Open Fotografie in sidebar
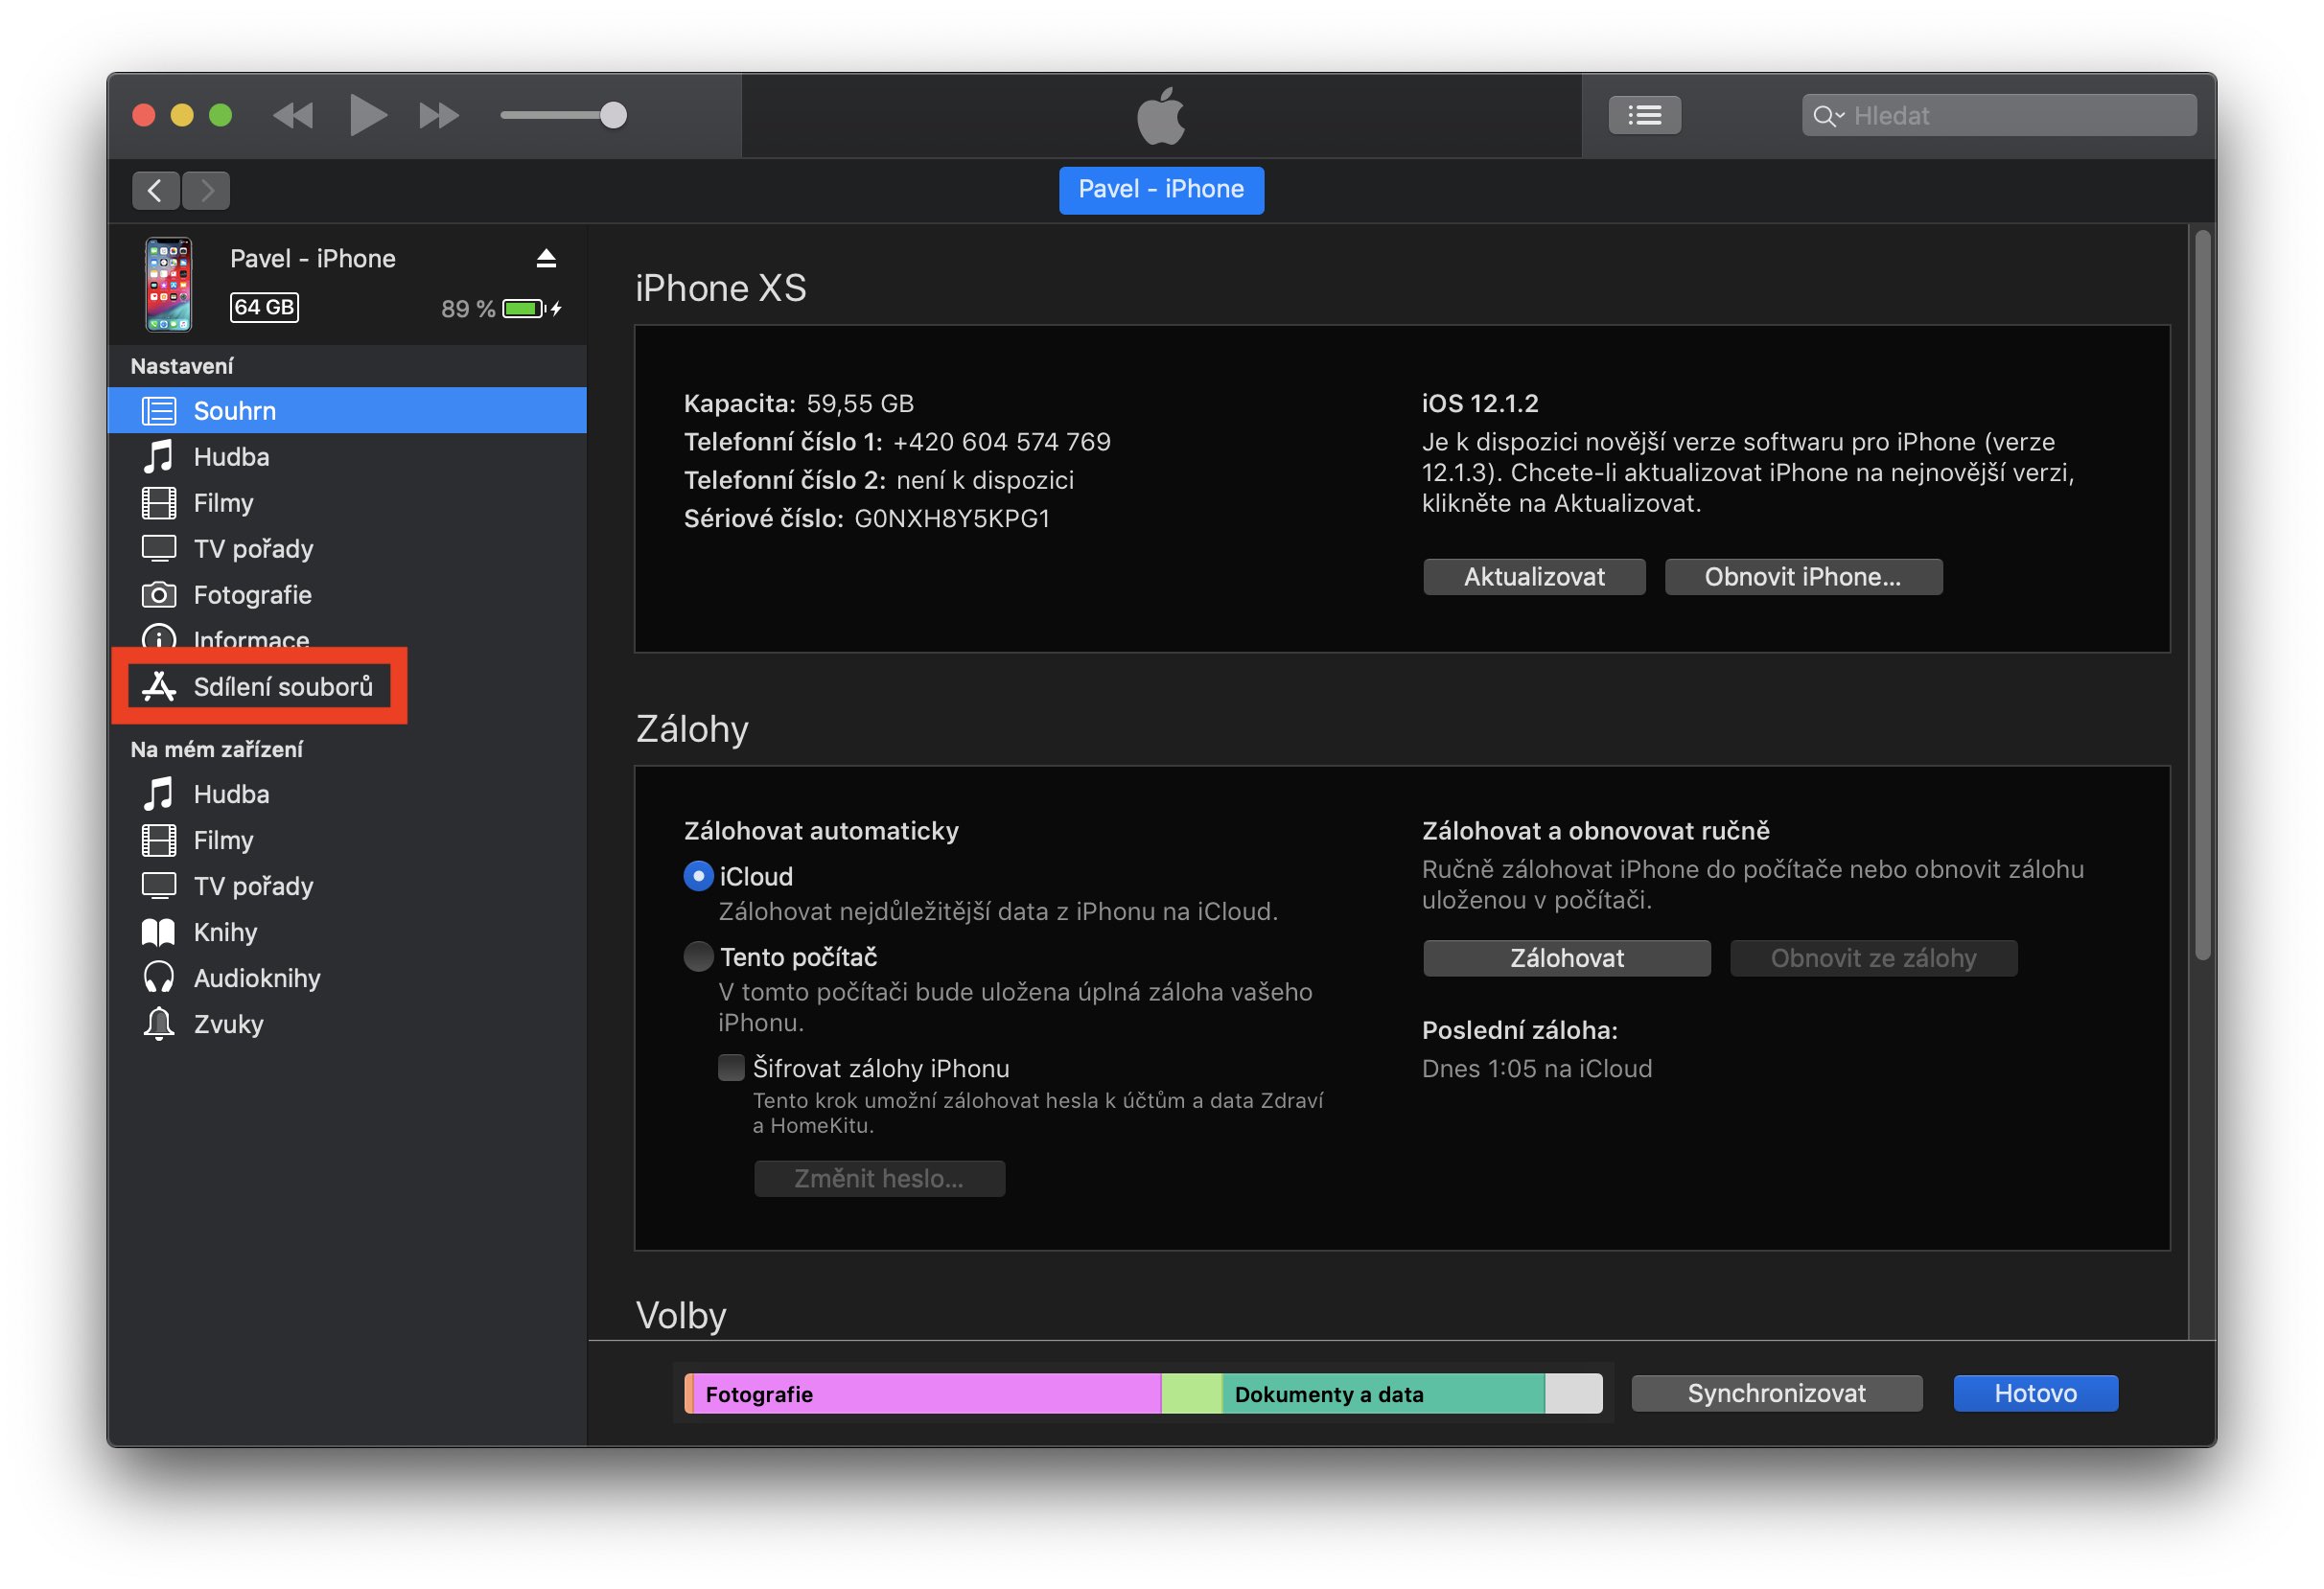The width and height of the screenshot is (2324, 1589). (x=346, y=593)
